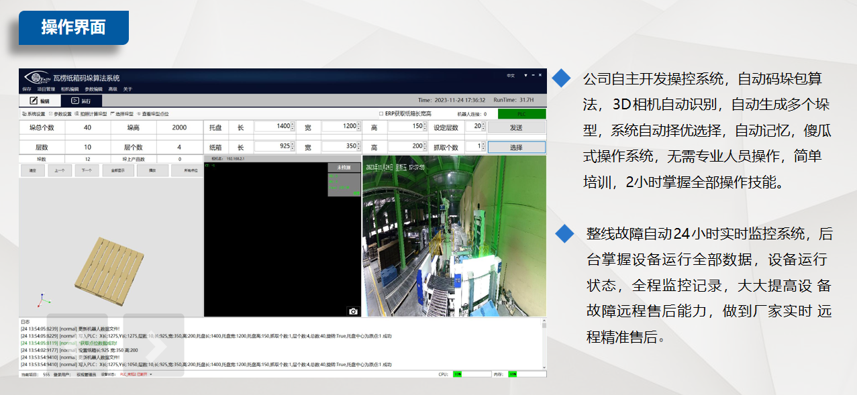The height and width of the screenshot is (395, 857).
Task: Open 参数设置 toolbar item
Action: click(x=60, y=114)
